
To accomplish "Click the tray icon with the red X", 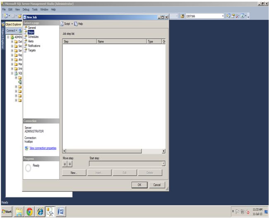I will (247, 212).
